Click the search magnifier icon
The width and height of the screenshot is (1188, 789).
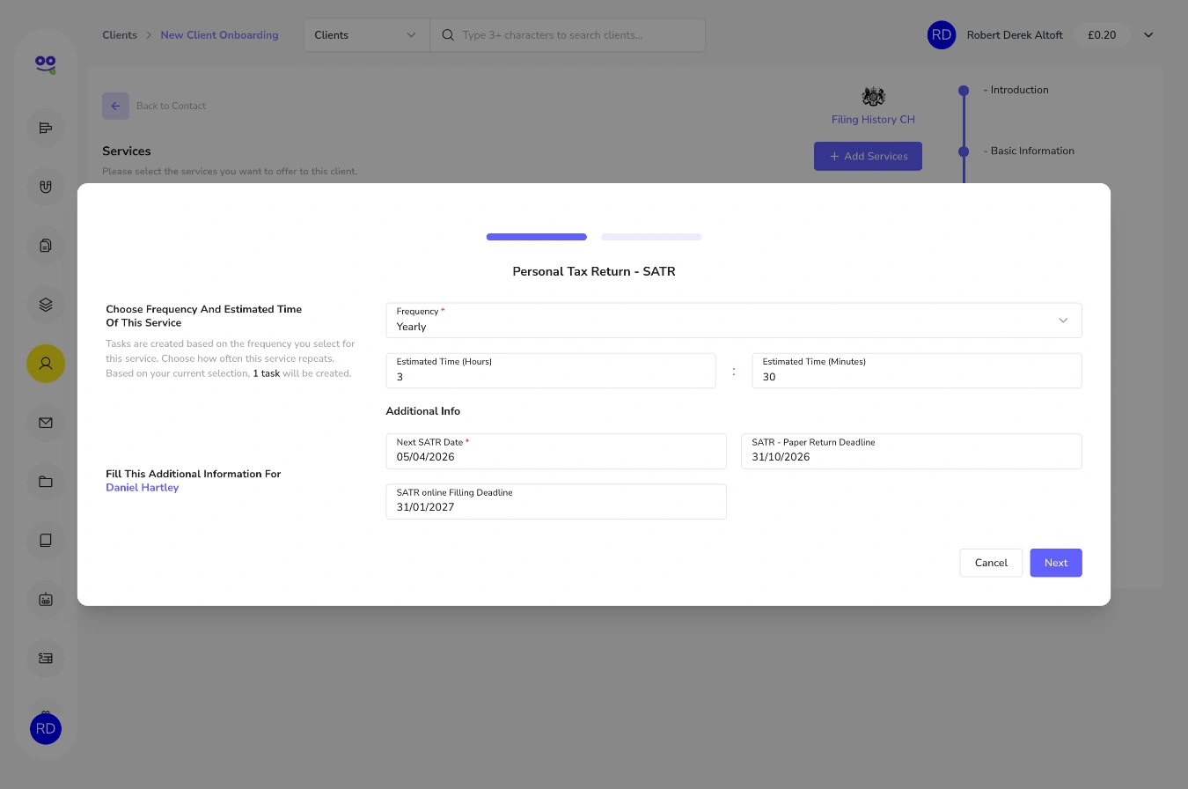click(x=448, y=35)
